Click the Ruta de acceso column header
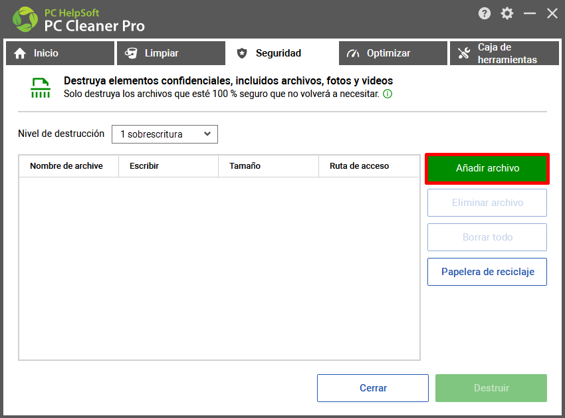The width and height of the screenshot is (565, 418). [x=359, y=166]
